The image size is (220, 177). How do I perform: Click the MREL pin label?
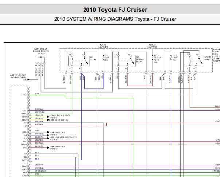[24, 114]
